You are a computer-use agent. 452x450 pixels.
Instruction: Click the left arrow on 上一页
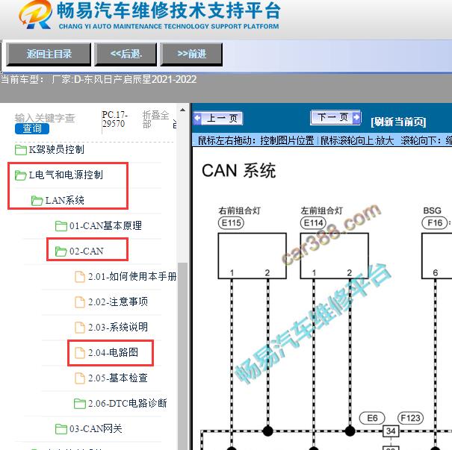(x=197, y=118)
